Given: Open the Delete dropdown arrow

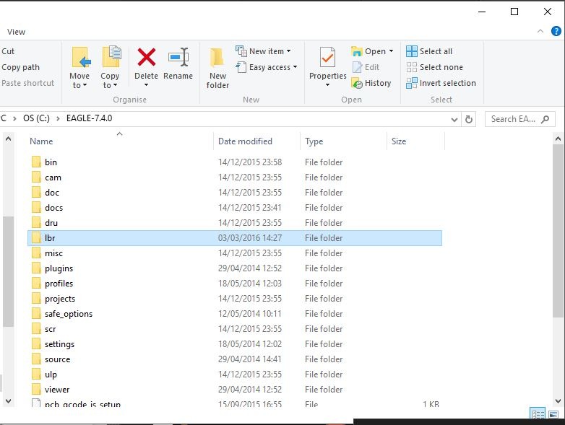Looking at the screenshot, I should [x=146, y=85].
